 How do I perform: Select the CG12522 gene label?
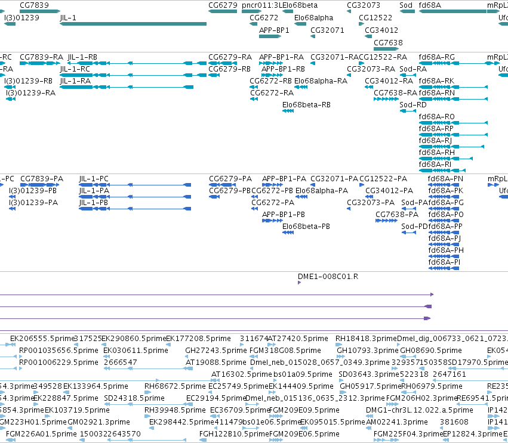375,18
